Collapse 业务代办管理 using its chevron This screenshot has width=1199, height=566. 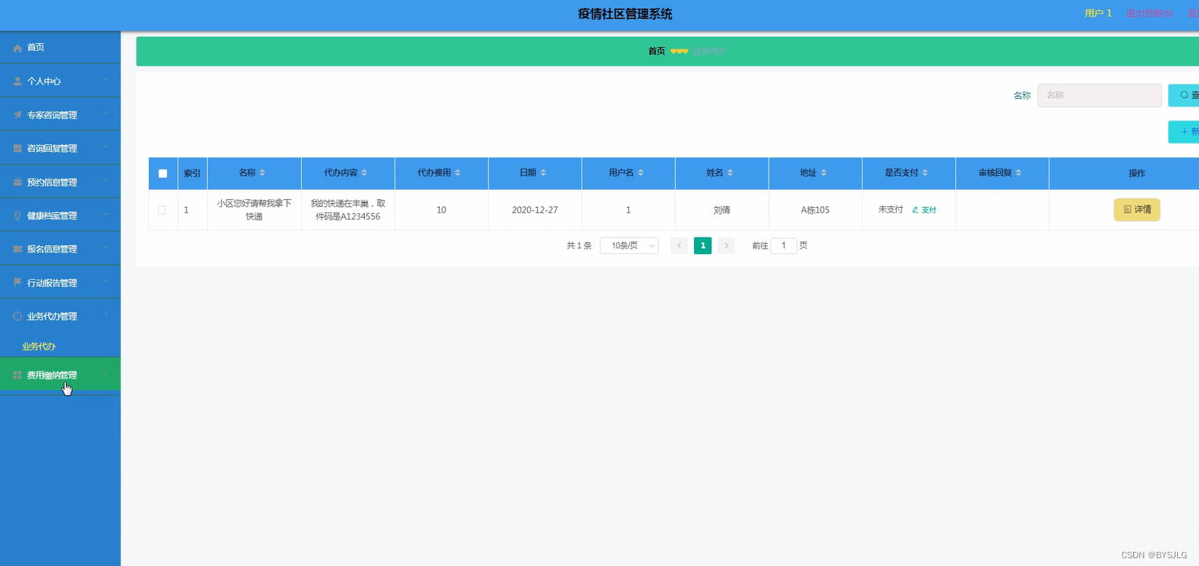click(x=106, y=316)
